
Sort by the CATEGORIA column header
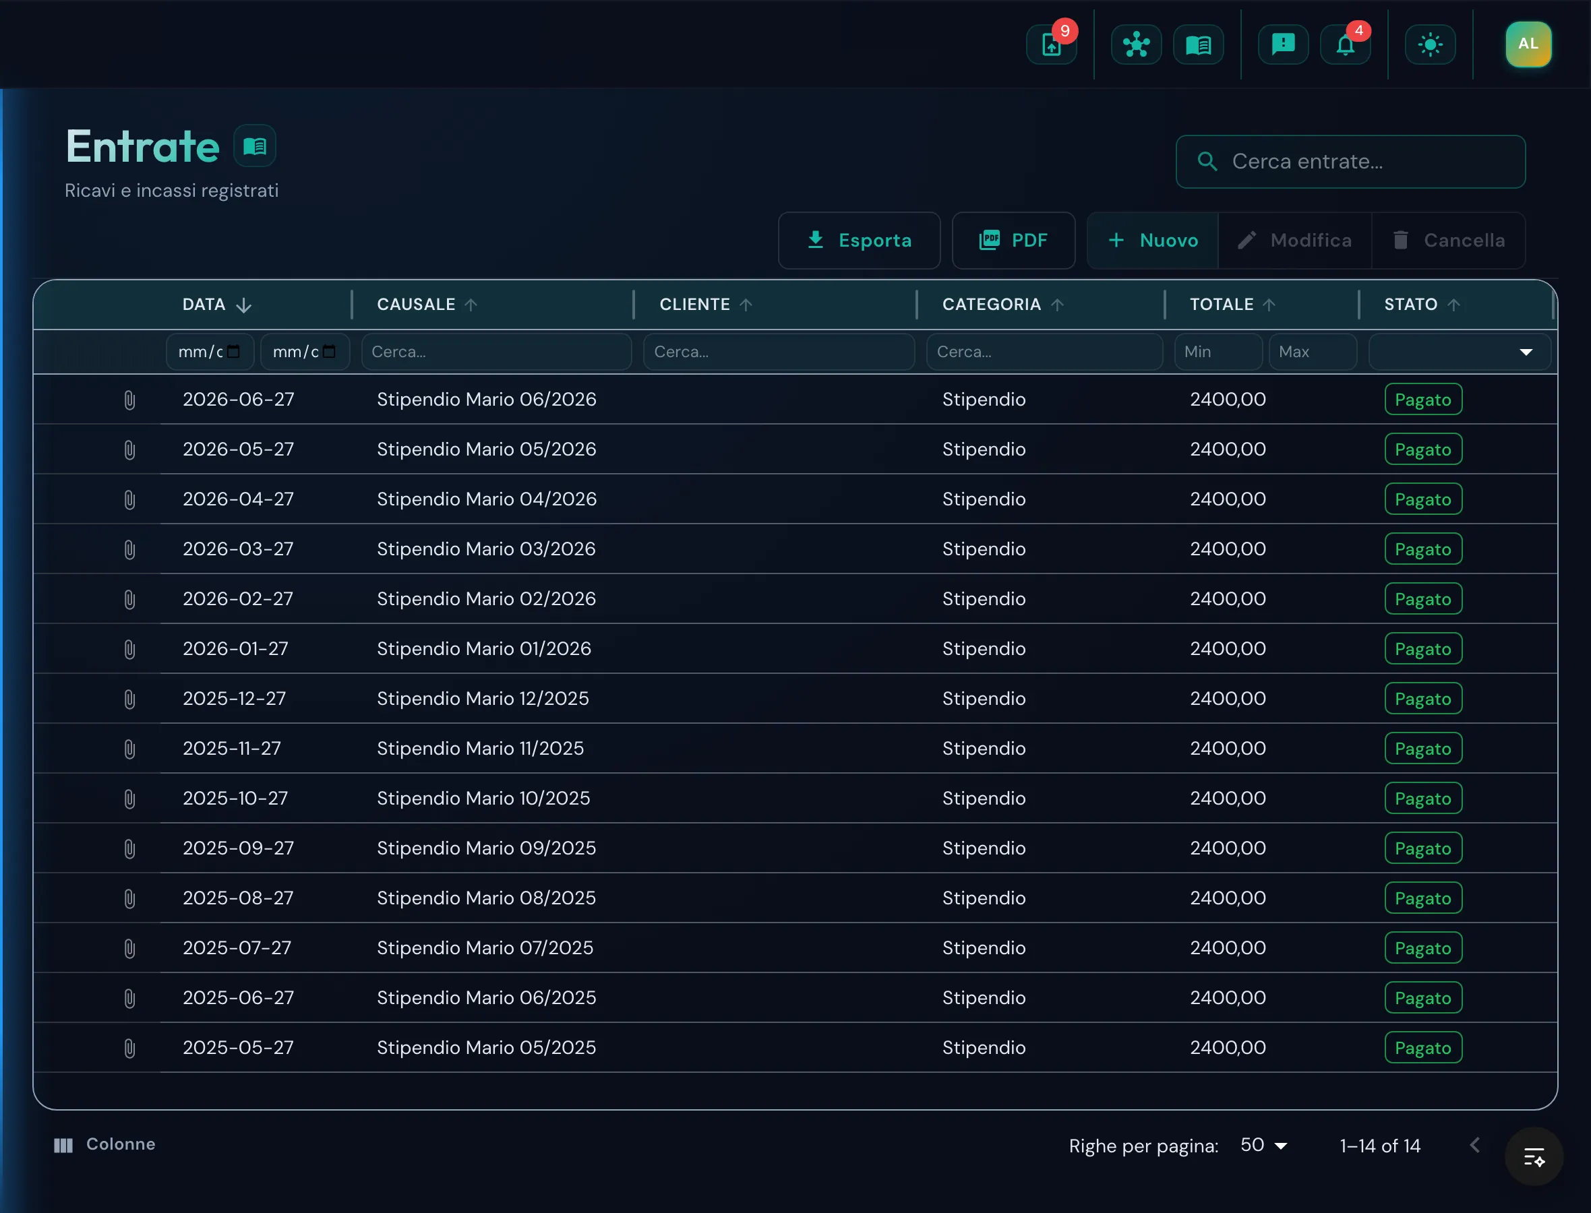coord(1002,305)
